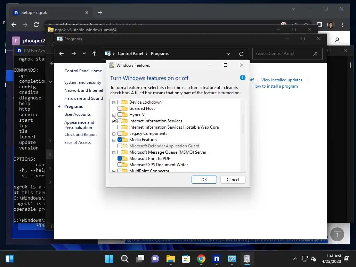356x267 pixels.
Task: Refresh the Control Panel address bar
Action: [241, 54]
